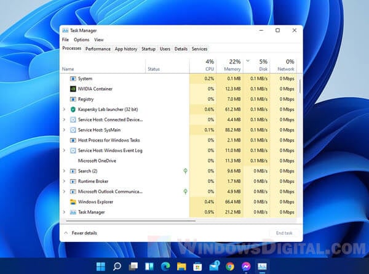Expand Service Host: SysMain group

(x=64, y=130)
